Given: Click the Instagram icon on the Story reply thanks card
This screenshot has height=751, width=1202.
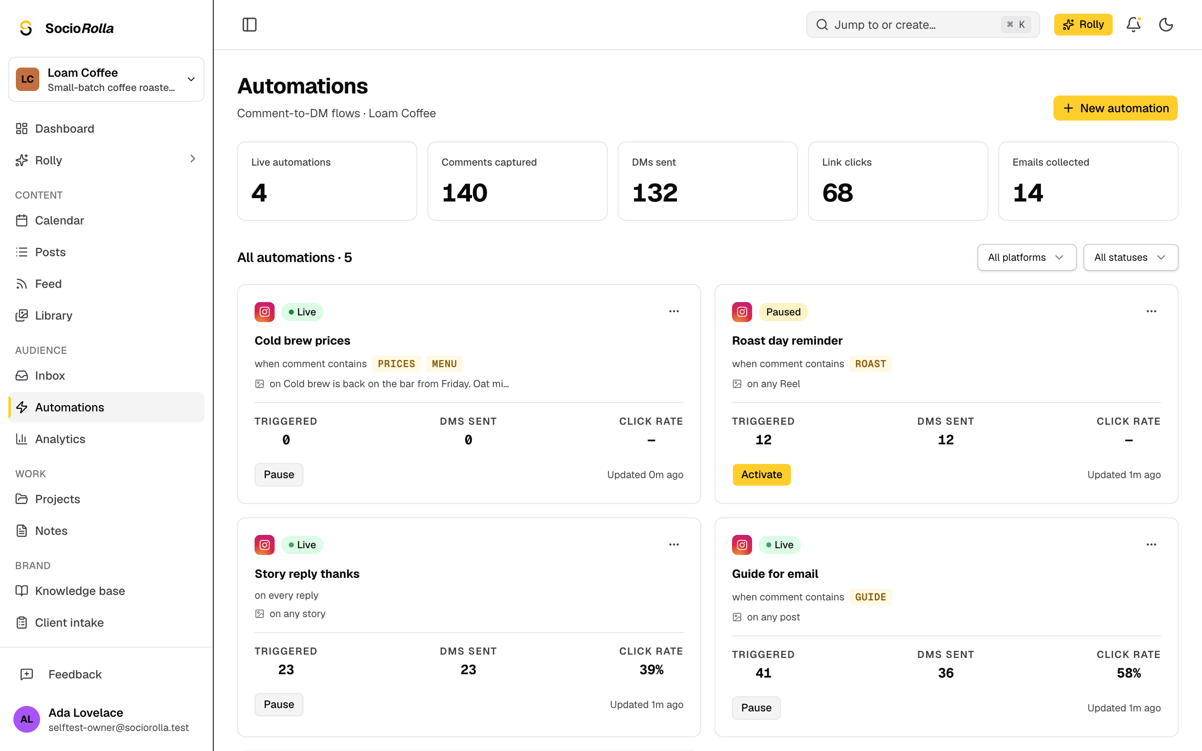Looking at the screenshot, I should [265, 545].
